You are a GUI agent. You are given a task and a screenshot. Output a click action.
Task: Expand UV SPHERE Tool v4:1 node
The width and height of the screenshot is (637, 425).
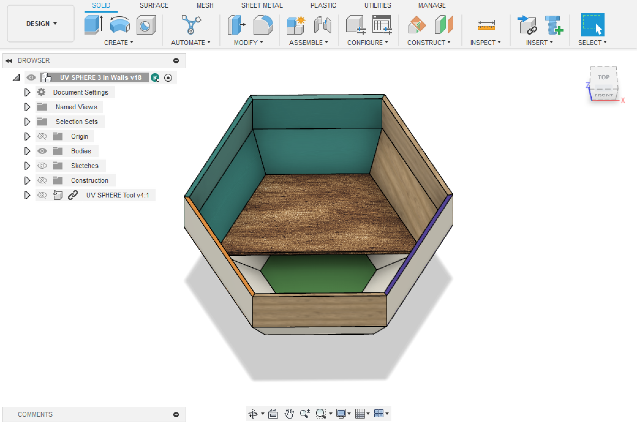(27, 195)
